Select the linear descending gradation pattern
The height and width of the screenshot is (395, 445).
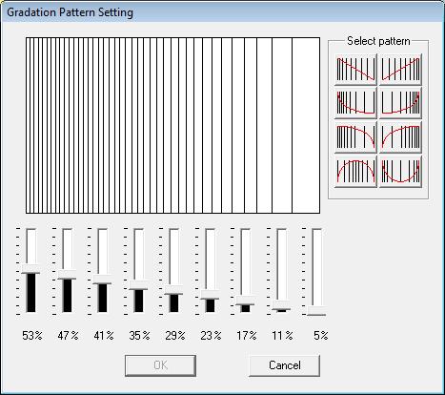coord(355,70)
